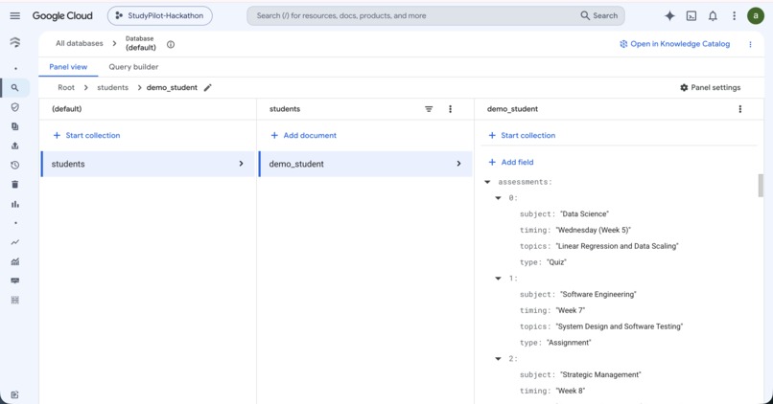The height and width of the screenshot is (404, 773).
Task: Open the history clock sidebar icon
Action: click(x=15, y=165)
